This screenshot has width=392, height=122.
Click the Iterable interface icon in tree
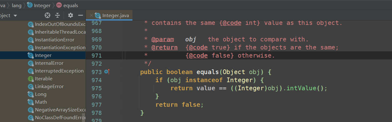pos(31,79)
